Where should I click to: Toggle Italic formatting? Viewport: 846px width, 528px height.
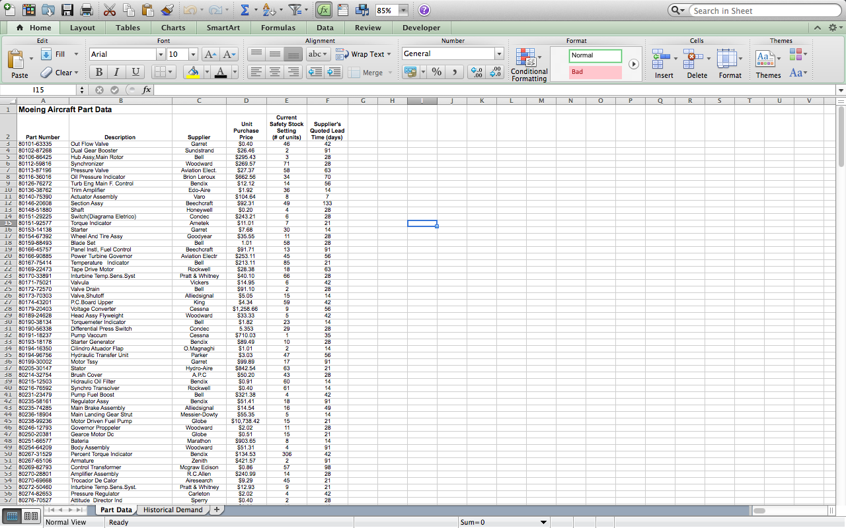tap(117, 72)
